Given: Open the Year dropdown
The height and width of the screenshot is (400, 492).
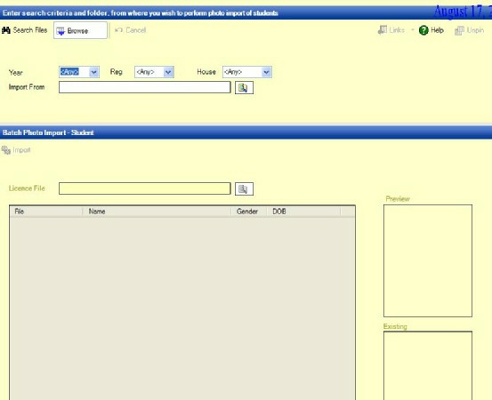Looking at the screenshot, I should coord(79,72).
